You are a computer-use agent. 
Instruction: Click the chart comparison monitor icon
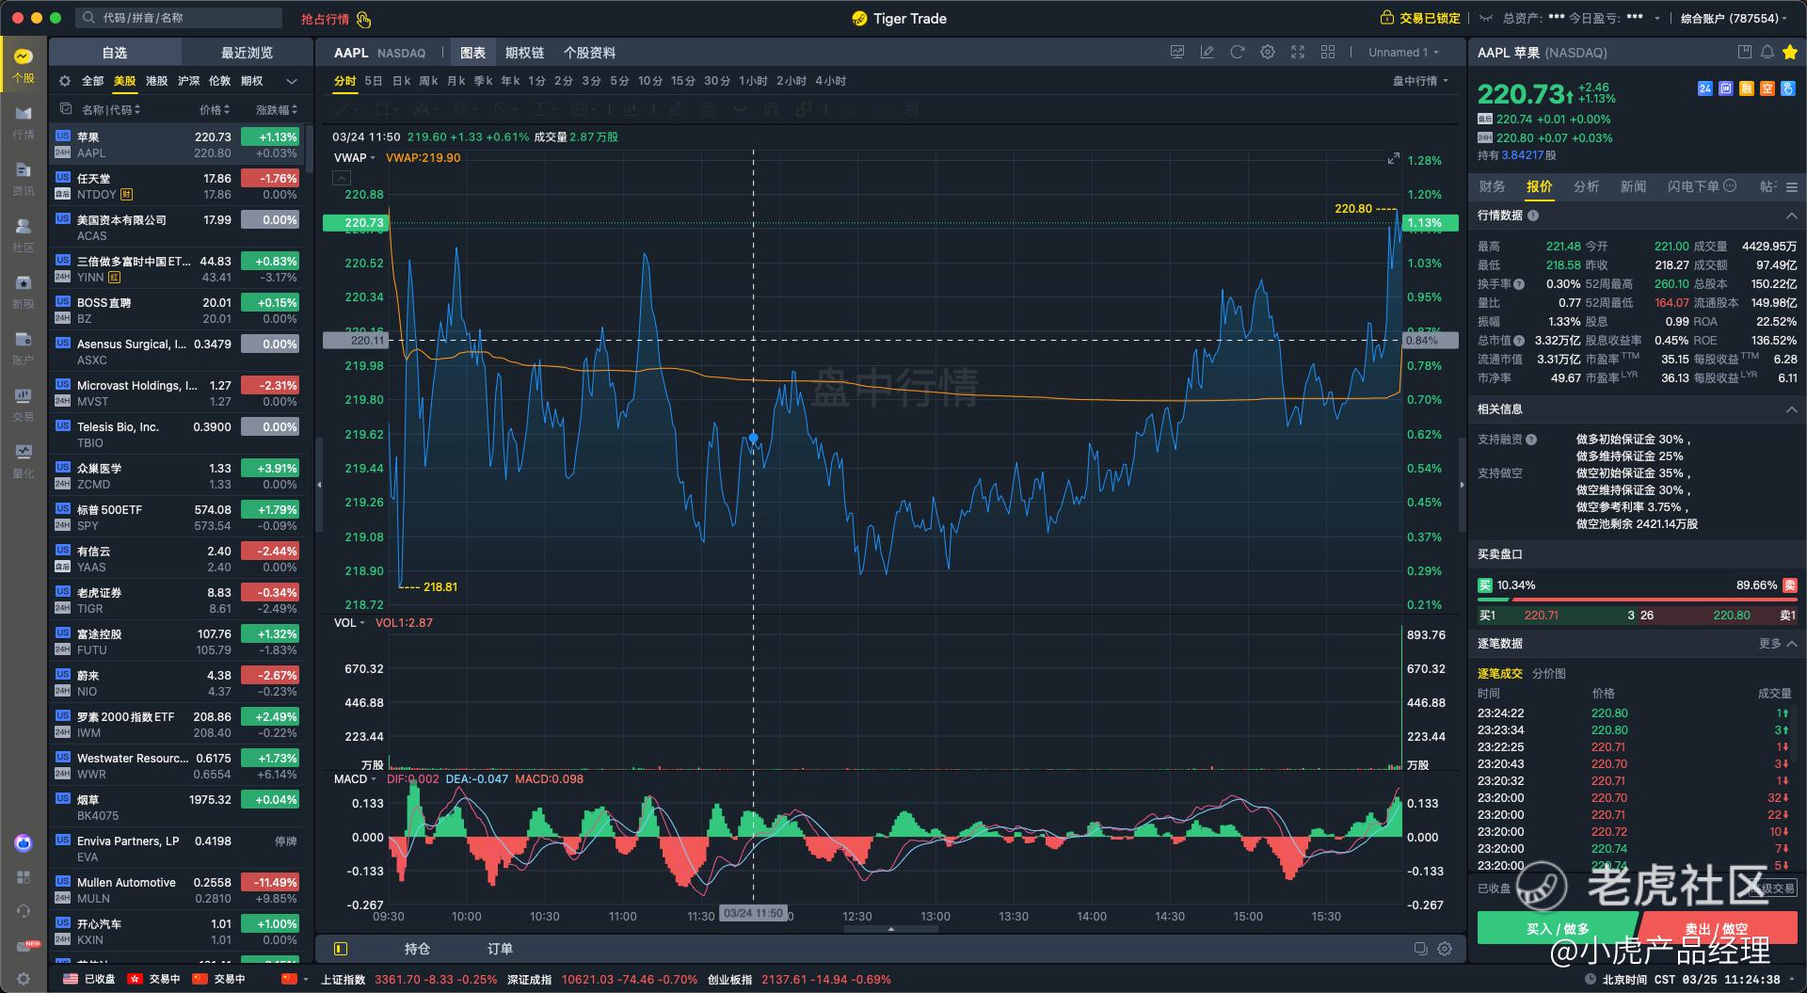coord(1177,53)
